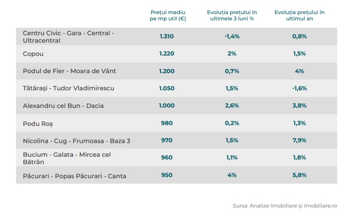This screenshot has height=223, width=357.
Task: Select the Păcurari - Popas Păcurari - Canta row
Action: coord(74,176)
